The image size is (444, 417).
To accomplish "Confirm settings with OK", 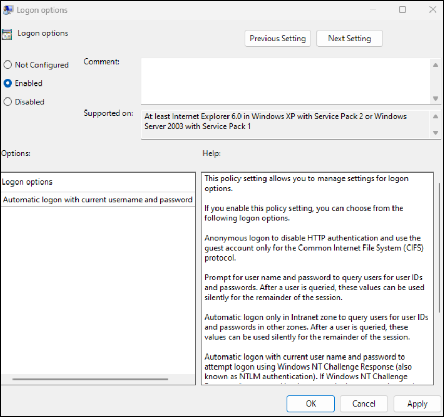I will [310, 403].
